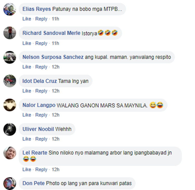Open Uliver Noobil's avatar
This screenshot has width=195, height=190.
[10, 129]
